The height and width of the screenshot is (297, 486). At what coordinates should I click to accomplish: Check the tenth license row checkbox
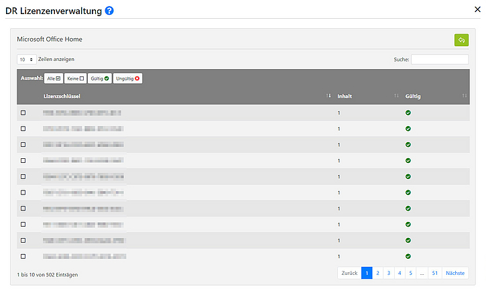[x=23, y=256]
